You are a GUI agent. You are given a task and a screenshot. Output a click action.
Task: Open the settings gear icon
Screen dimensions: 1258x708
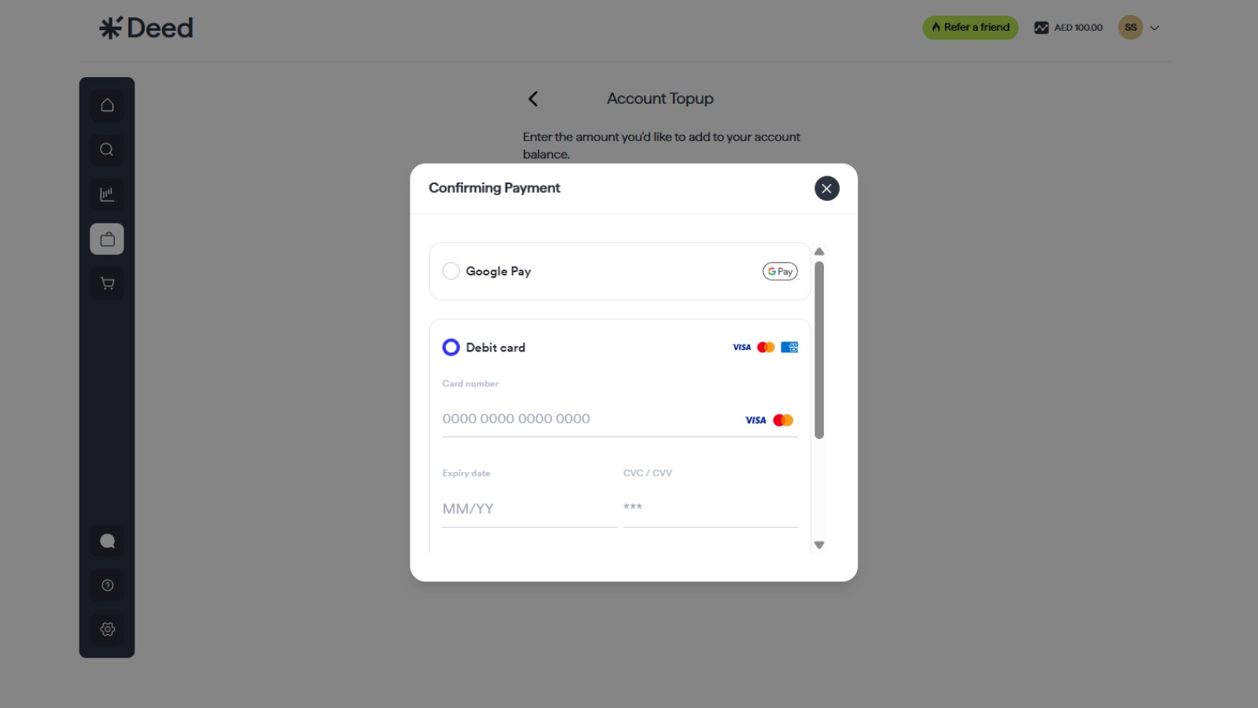tap(107, 629)
